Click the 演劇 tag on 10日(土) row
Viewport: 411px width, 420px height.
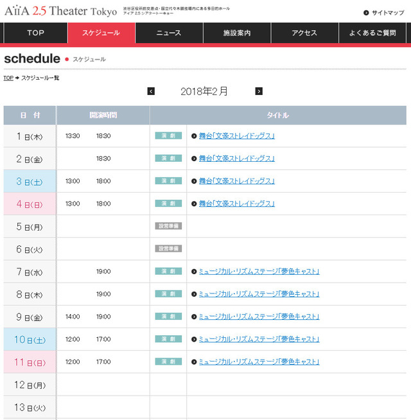[168, 339]
